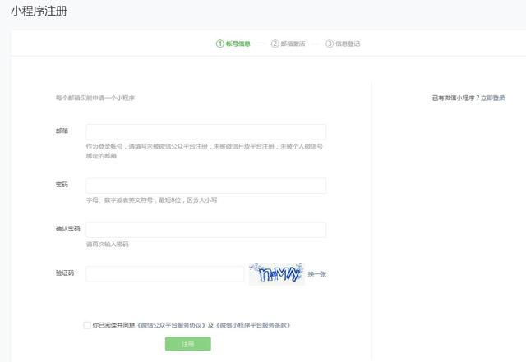Select the 信息登记 step label
The width and height of the screenshot is (526, 362).
coord(348,44)
